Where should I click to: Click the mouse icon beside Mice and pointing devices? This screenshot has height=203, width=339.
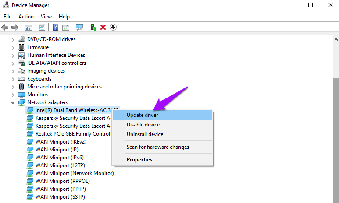click(x=21, y=87)
